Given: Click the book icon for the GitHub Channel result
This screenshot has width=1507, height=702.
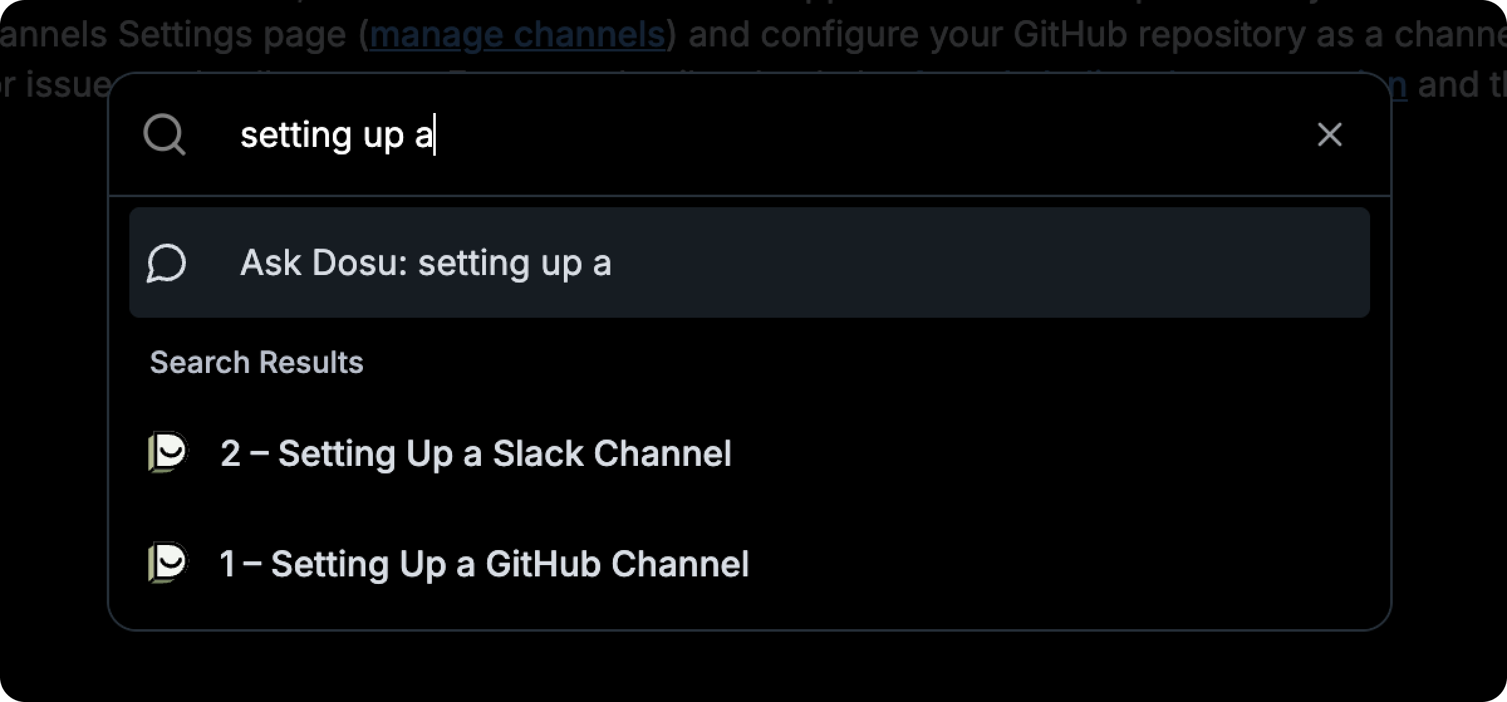Looking at the screenshot, I should tap(168, 563).
